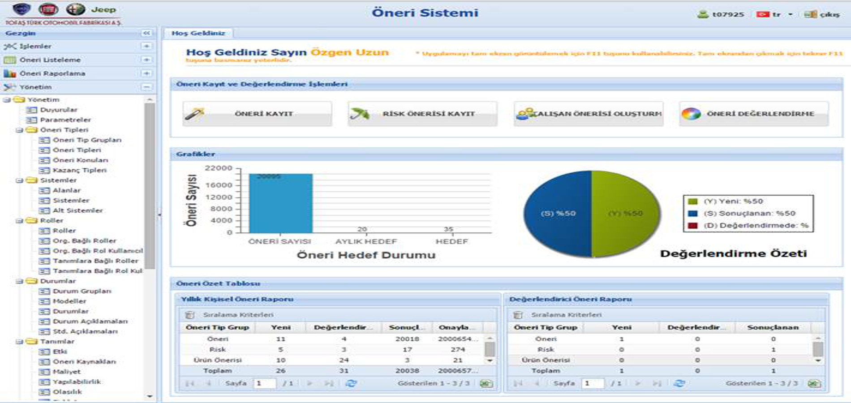
Task: Export Yıllık Kişisel report to Excel
Action: coord(486,383)
